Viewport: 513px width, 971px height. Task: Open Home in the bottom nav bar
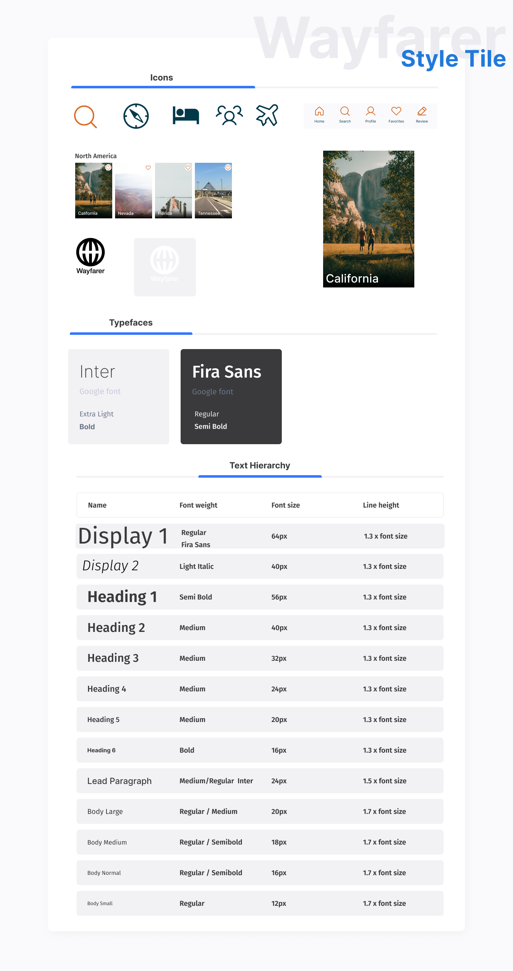tap(319, 115)
